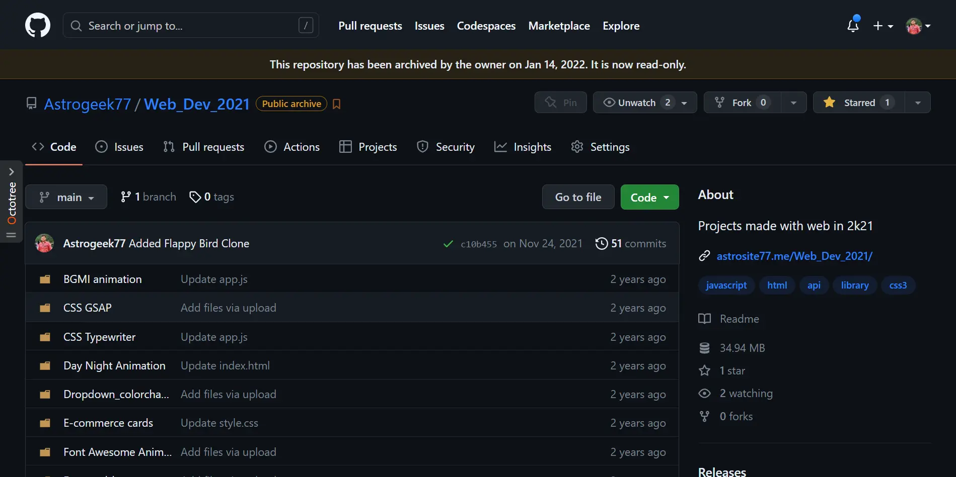Click the bookmark icon beside Public archive
This screenshot has width=956, height=477.
point(337,104)
